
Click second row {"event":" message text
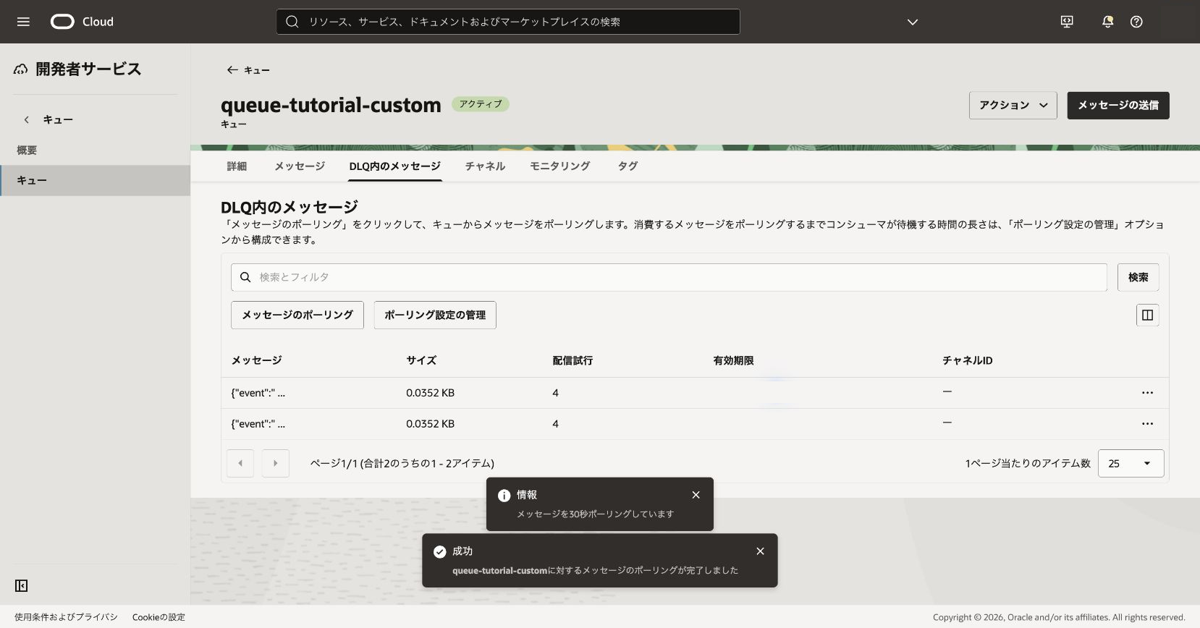(x=258, y=424)
